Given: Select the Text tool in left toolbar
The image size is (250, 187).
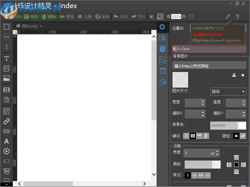Looking at the screenshot, I should pyautogui.click(x=6, y=58).
